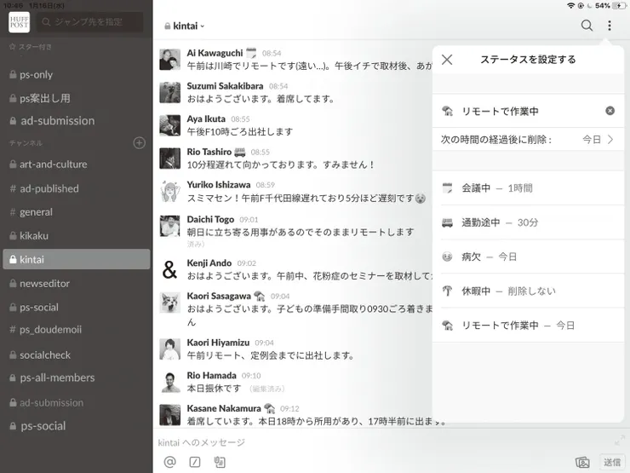Open the search magnifier in the header
The width and height of the screenshot is (630, 473).
(587, 26)
